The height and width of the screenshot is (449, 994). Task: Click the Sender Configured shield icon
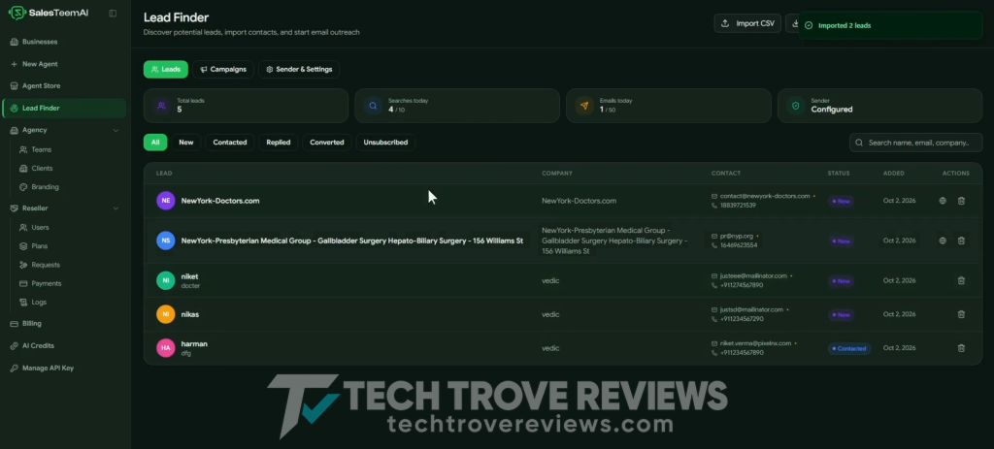tap(796, 105)
